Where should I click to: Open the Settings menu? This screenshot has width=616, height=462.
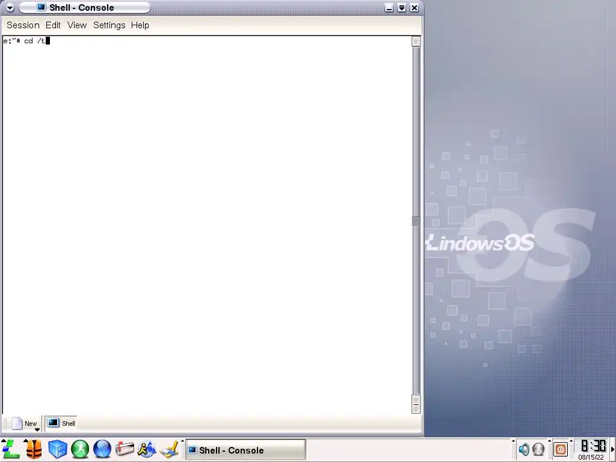[x=109, y=25]
